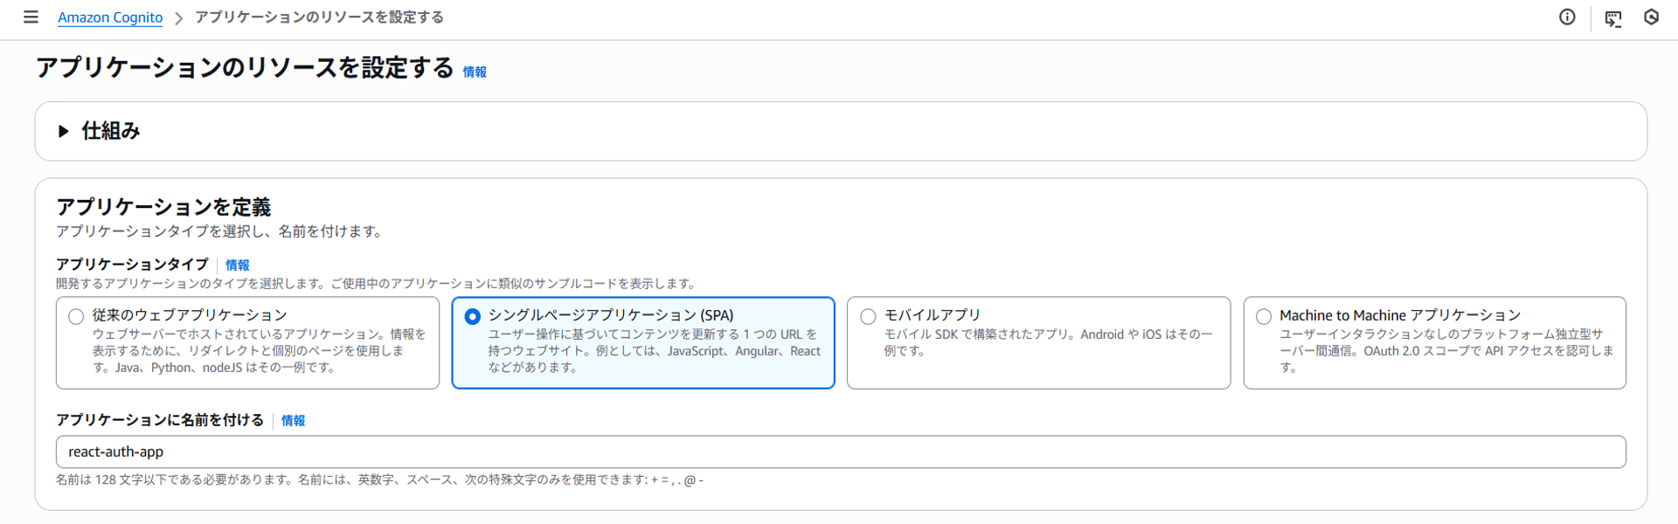Open the hamburger navigation menu
The width and height of the screenshot is (1678, 524).
(31, 17)
